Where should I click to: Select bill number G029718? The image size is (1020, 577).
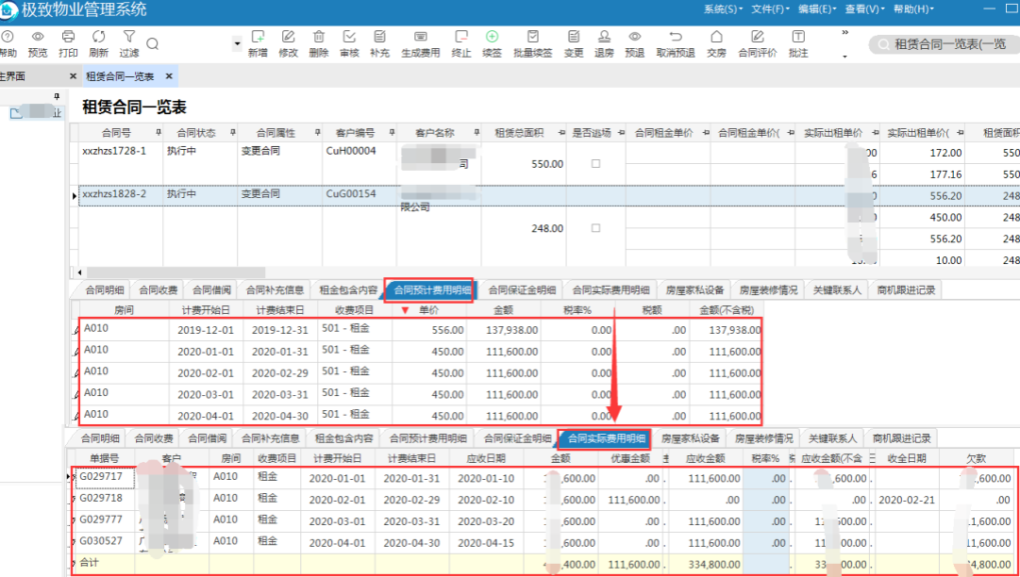click(101, 498)
